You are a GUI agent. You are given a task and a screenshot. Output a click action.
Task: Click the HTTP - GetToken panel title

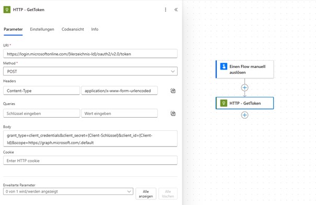click(x=29, y=9)
